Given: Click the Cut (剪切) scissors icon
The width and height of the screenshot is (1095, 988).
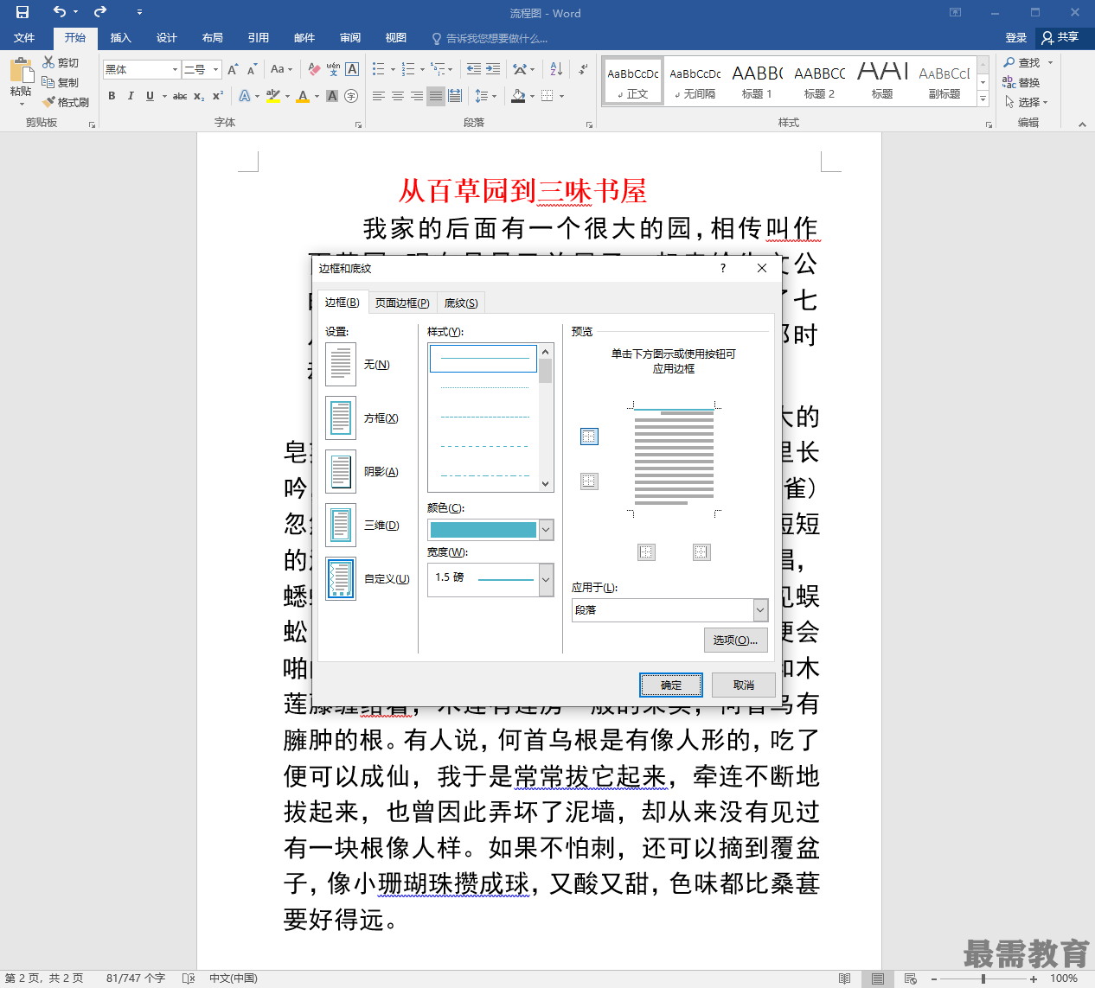Looking at the screenshot, I should [48, 62].
